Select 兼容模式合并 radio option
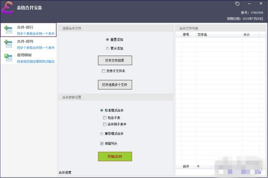268x178 pixels. point(102,134)
